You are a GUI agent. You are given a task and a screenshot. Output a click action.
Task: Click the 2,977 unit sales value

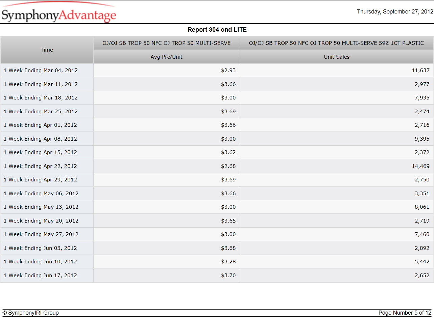(422, 84)
